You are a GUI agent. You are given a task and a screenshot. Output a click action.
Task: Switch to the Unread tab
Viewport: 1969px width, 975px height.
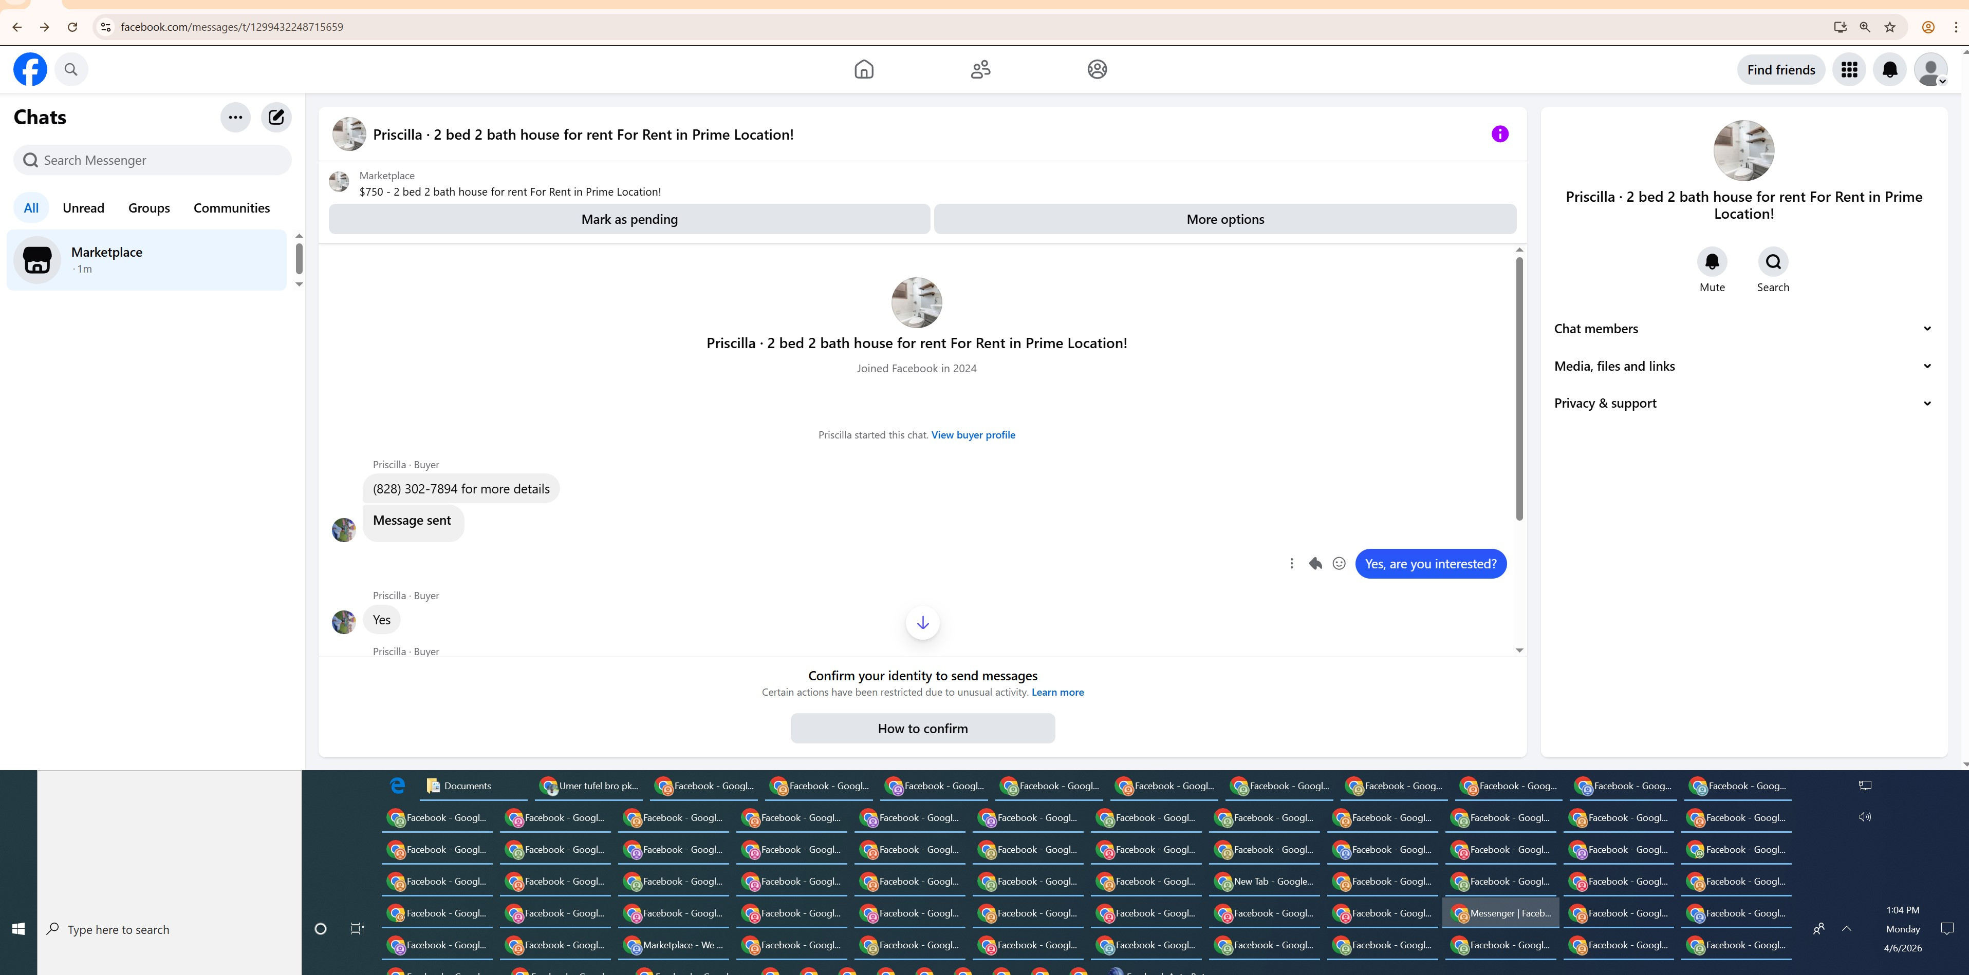pos(83,207)
